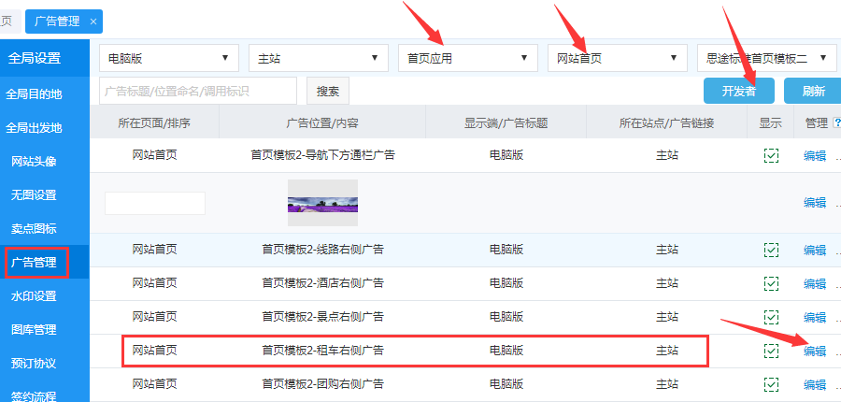Screen dimensions: 841x402
Task: Toggle 显示 checkbox for 导航下方通栏广告 row
Action: pos(771,156)
